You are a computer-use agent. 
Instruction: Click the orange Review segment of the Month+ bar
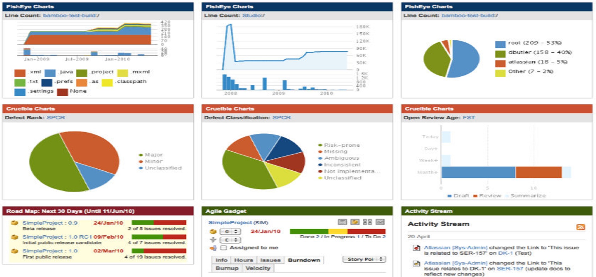[x=539, y=172]
